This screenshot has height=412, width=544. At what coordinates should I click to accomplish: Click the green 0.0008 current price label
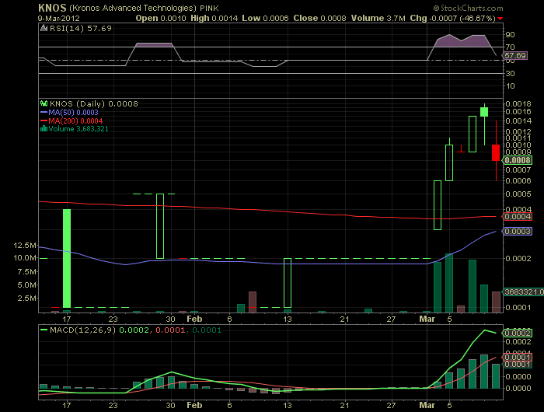point(517,161)
